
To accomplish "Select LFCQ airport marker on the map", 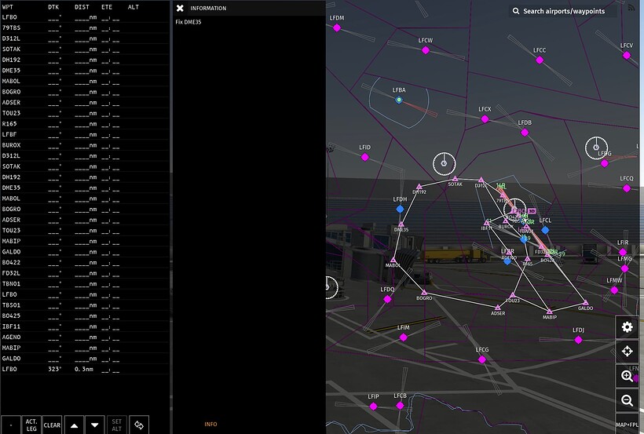I will (x=627, y=188).
